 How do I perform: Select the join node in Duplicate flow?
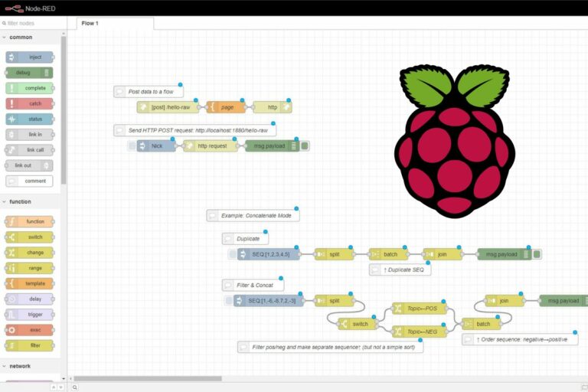click(443, 254)
